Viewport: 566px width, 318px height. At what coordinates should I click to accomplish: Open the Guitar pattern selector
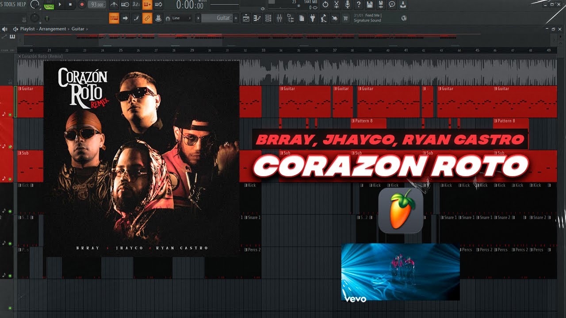coord(217,18)
